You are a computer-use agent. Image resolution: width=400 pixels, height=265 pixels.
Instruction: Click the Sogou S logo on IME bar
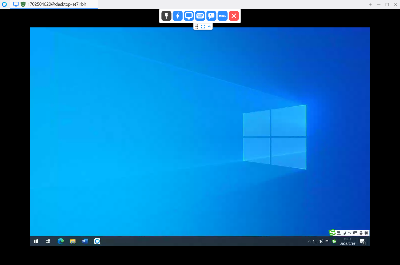click(332, 233)
